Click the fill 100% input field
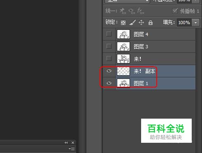 pos(184,22)
